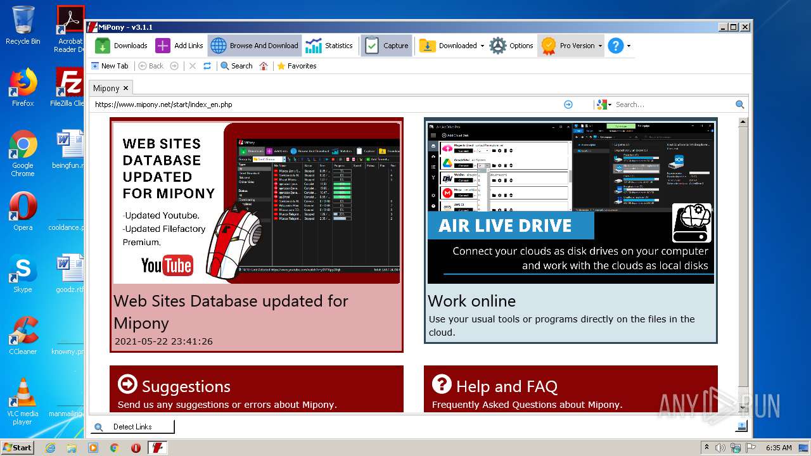Screen dimensions: 811x456
Task: Click the Search text field
Action: pyautogui.click(x=674, y=104)
